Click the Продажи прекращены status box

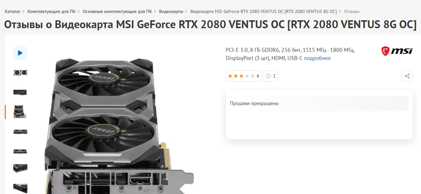319,103
